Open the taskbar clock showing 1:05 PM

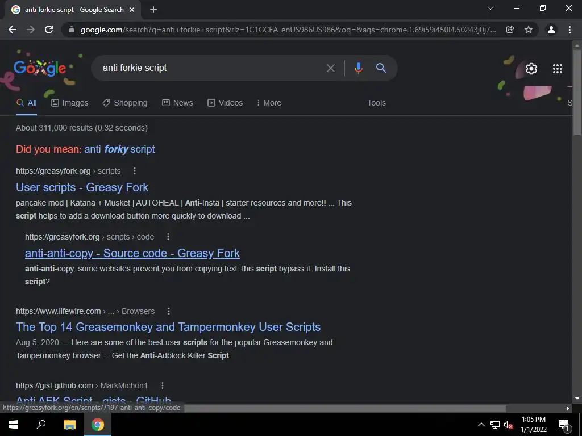click(533, 425)
